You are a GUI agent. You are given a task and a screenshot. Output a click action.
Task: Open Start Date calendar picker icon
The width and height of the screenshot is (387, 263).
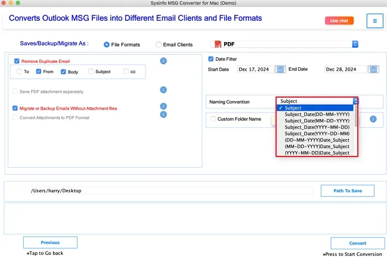pos(280,69)
